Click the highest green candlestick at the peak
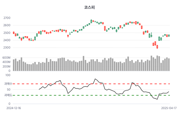Viewport: 179px width, 114px height. 91,21
